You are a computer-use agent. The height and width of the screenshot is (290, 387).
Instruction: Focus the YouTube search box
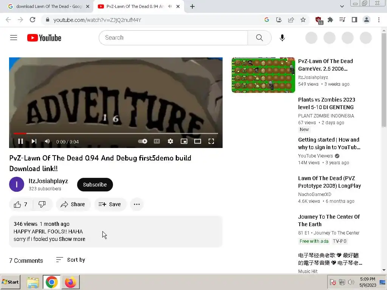click(173, 38)
